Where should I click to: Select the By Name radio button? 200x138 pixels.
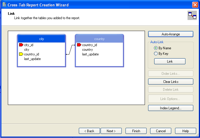[156, 48]
